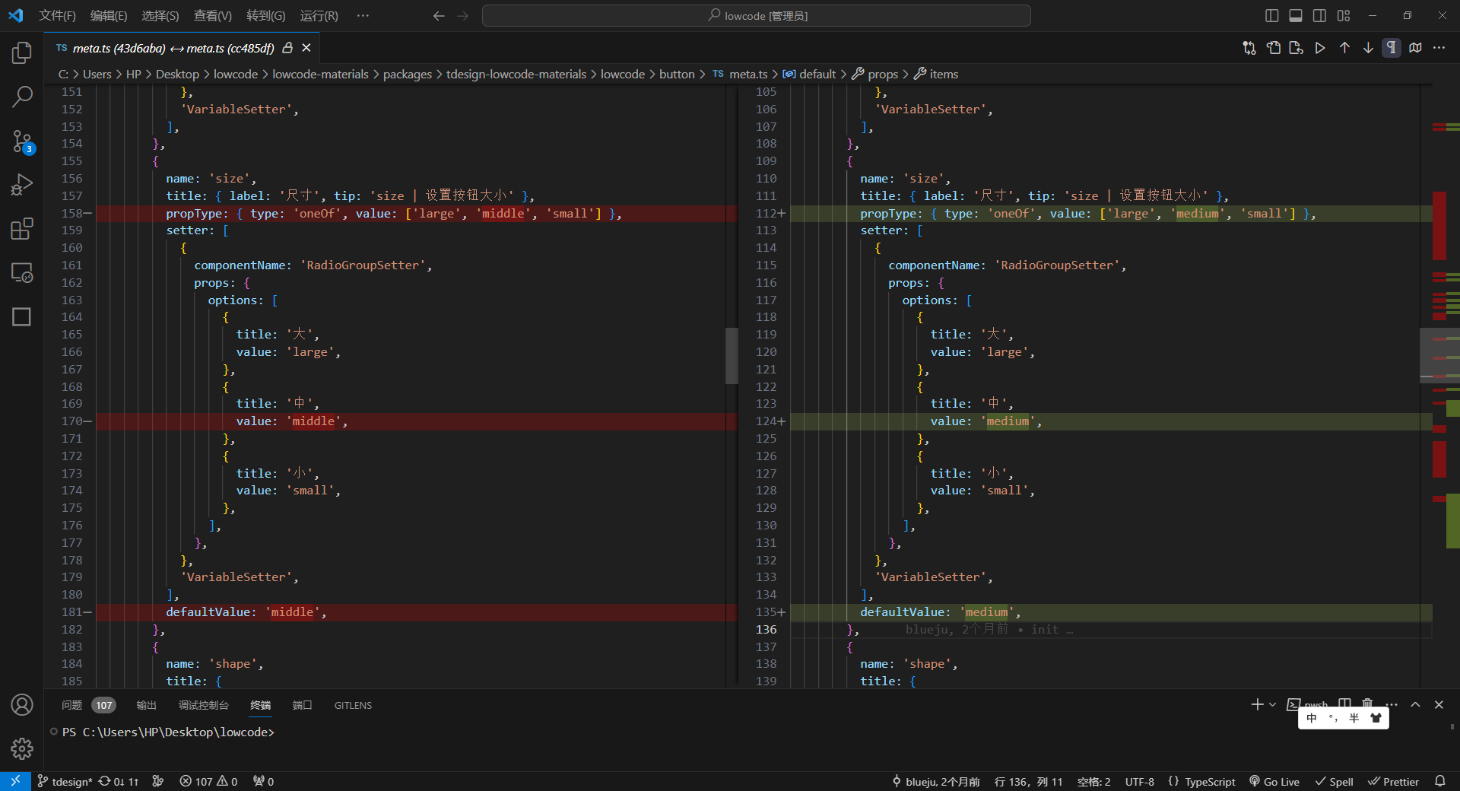Open the notifications bell icon
The width and height of the screenshot is (1460, 791).
coord(1440,781)
